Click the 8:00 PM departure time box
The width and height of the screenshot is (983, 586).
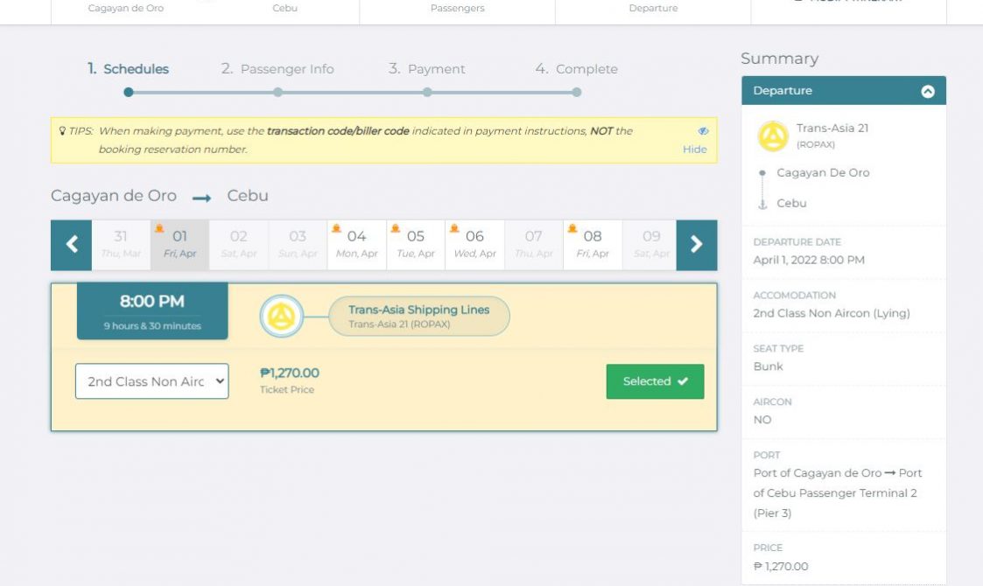click(x=152, y=310)
